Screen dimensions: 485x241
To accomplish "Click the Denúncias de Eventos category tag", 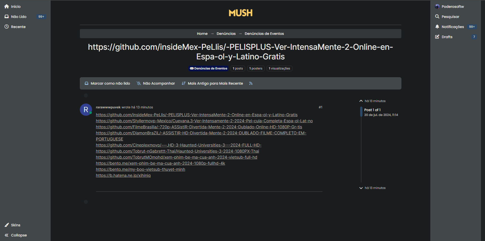I will 209,68.
